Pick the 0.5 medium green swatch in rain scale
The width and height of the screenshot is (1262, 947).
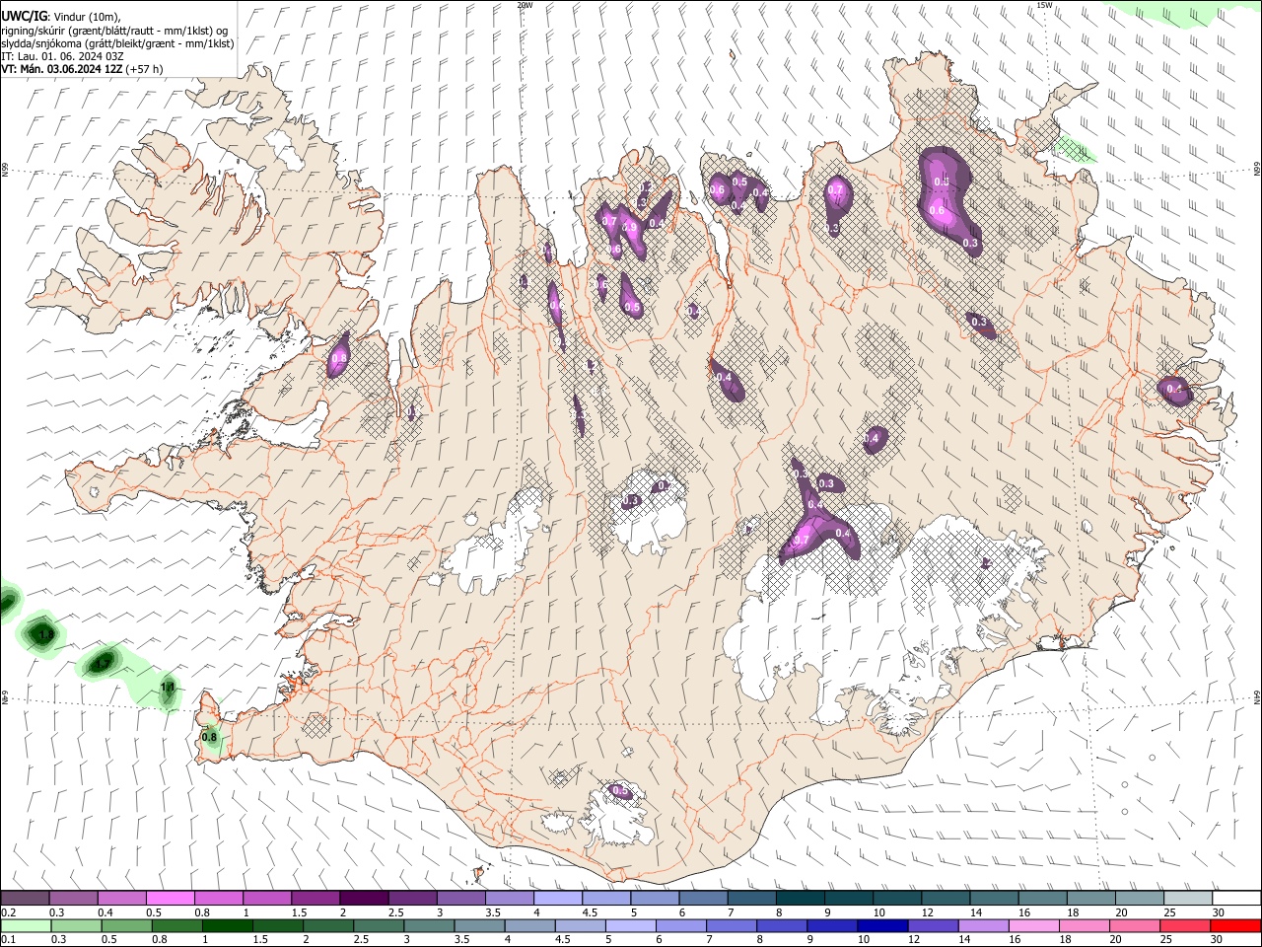[126, 925]
